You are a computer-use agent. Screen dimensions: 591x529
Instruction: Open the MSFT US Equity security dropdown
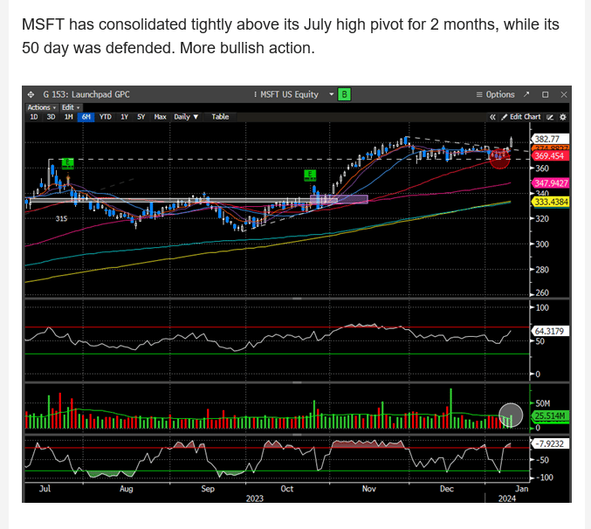click(x=332, y=94)
